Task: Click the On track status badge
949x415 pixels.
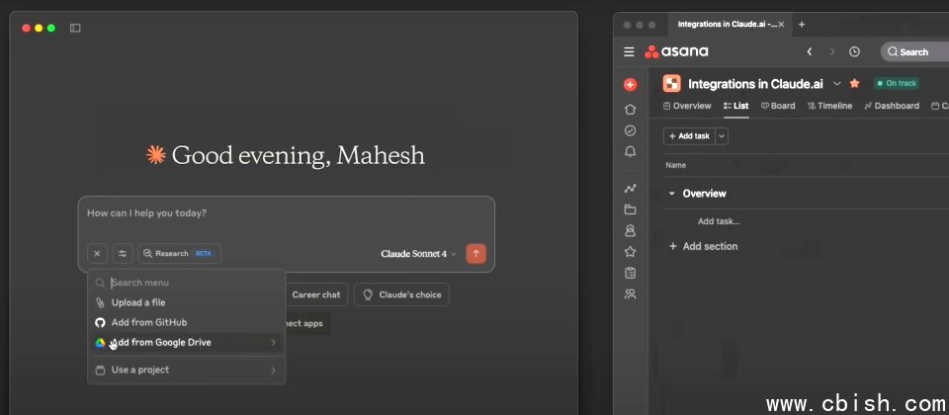Action: pos(897,83)
